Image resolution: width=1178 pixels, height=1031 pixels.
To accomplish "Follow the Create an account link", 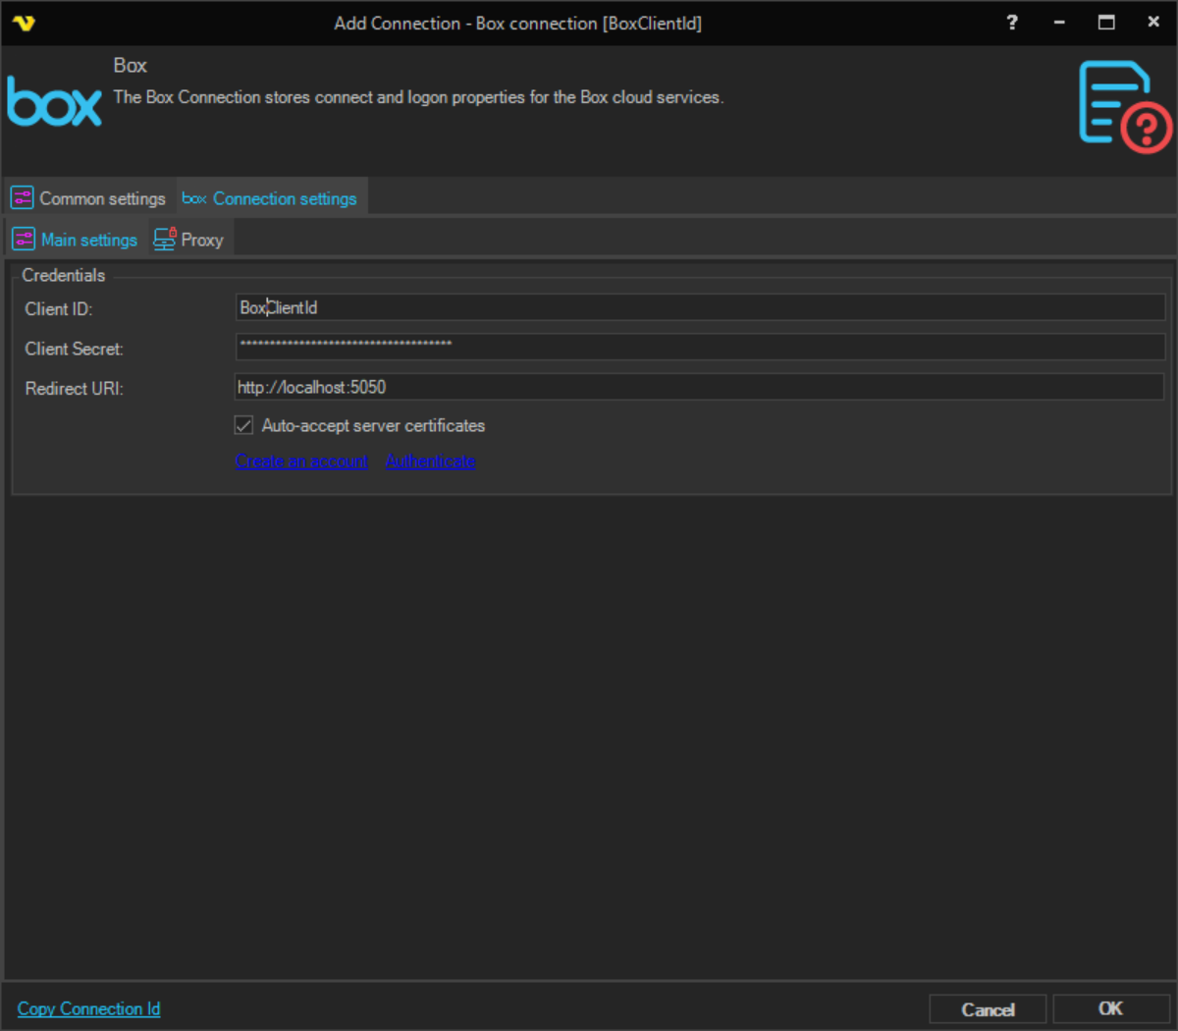I will coord(301,461).
